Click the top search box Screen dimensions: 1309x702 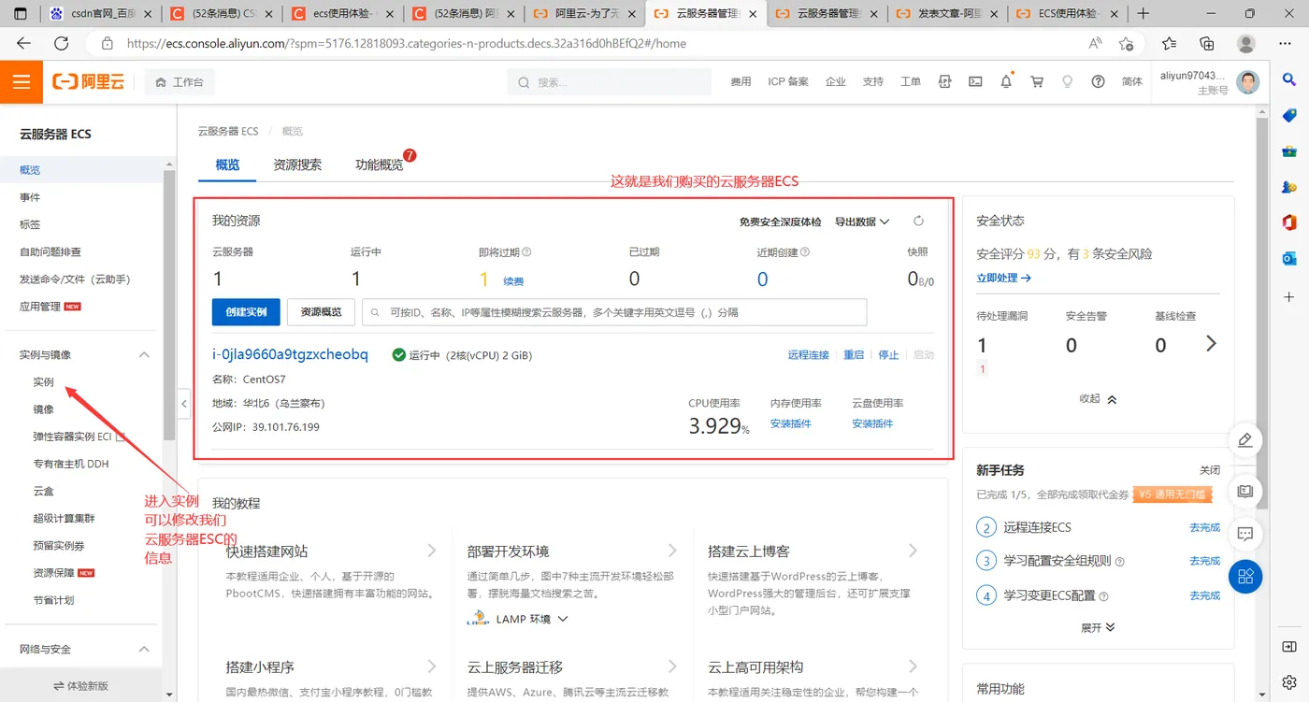click(x=611, y=82)
